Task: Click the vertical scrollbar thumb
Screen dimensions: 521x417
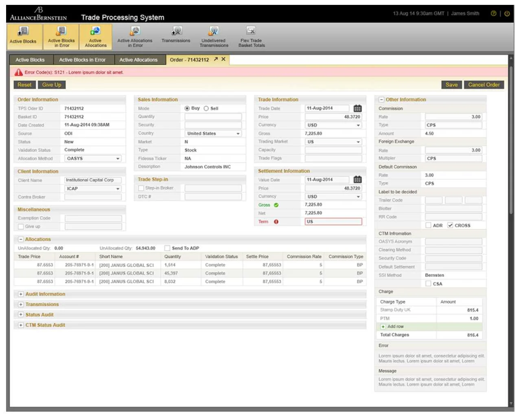Action: click(x=511, y=140)
